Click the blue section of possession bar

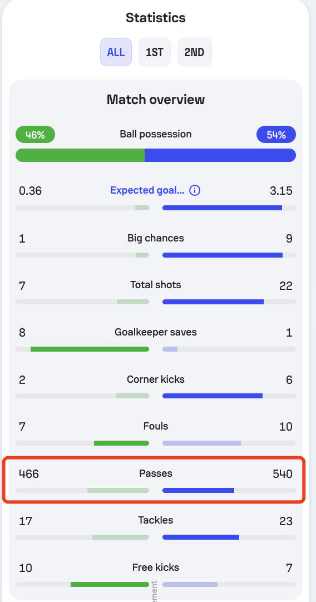pos(220,155)
